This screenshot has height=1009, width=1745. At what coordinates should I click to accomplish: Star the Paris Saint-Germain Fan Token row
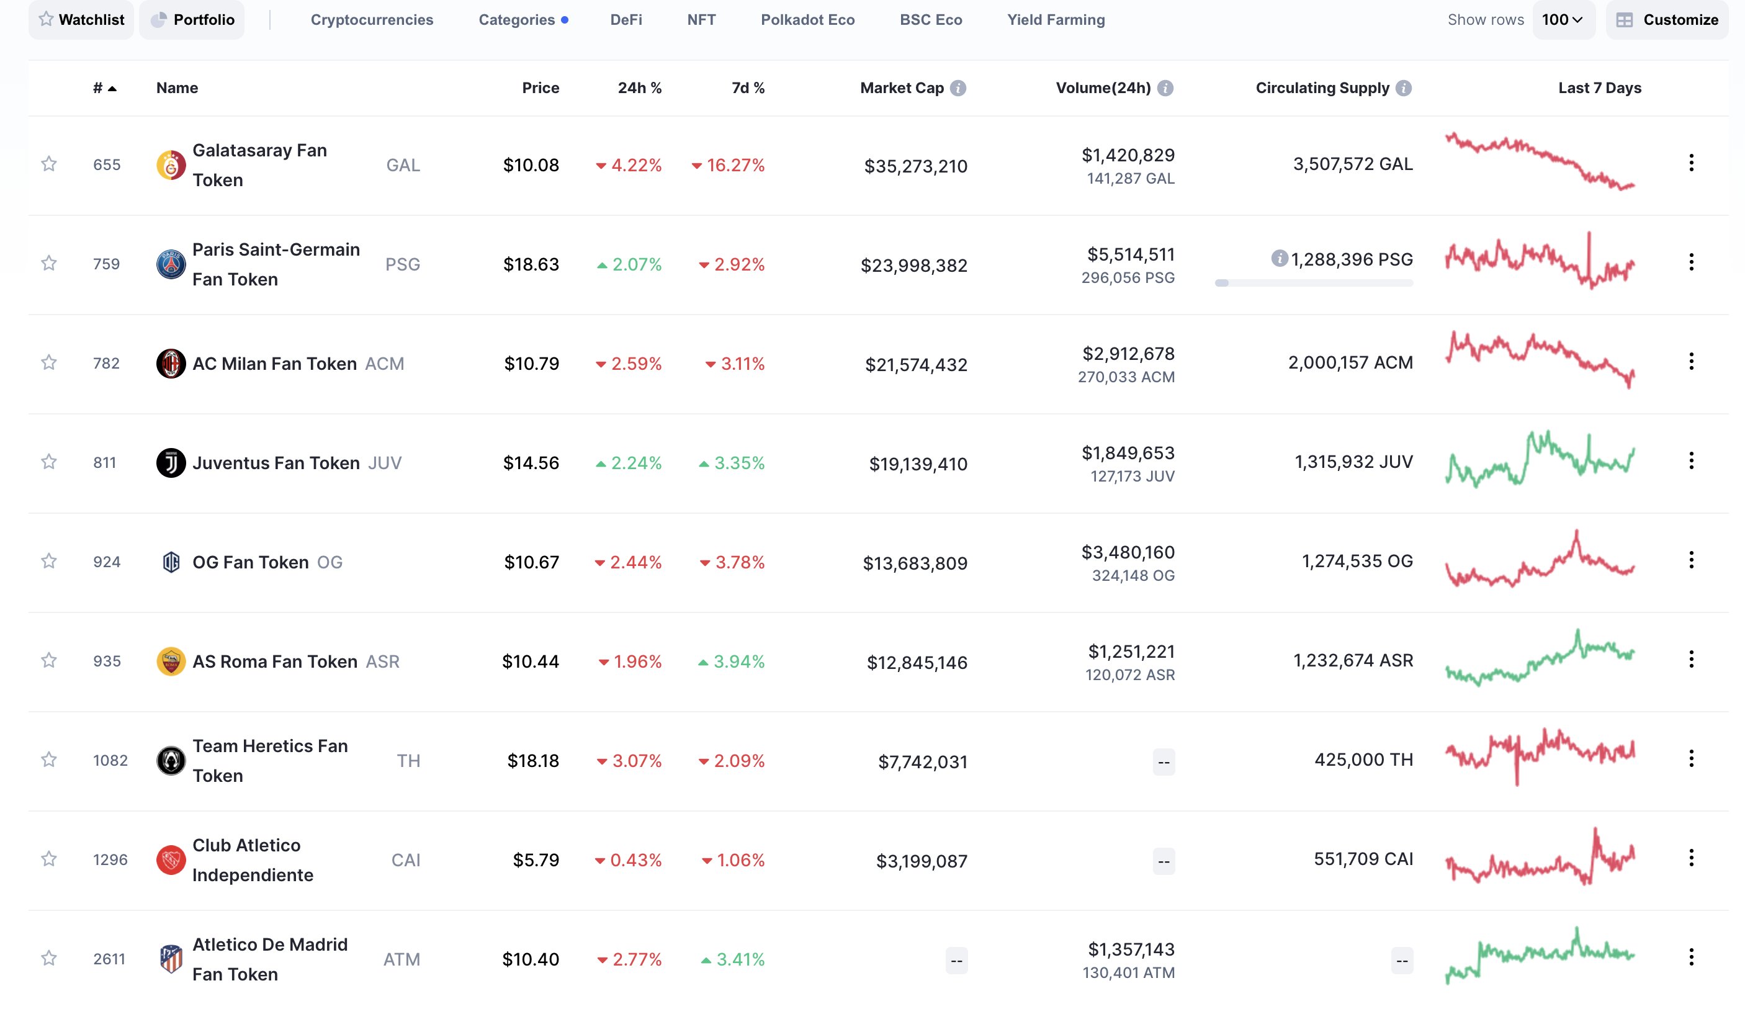(48, 263)
